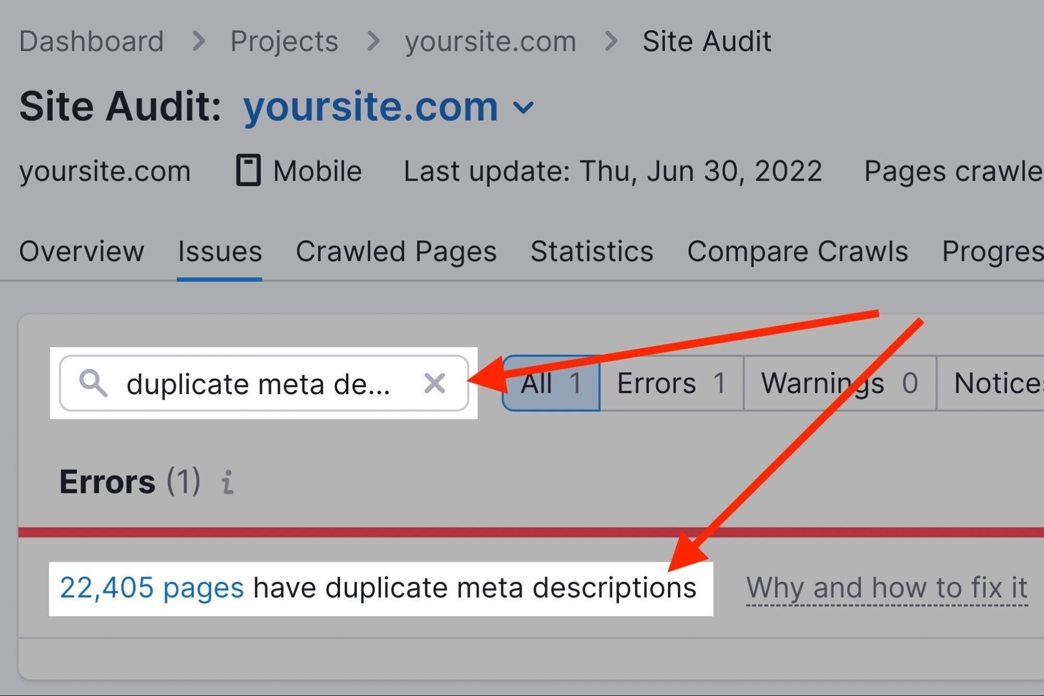
Task: Go to Projects breadcrumb
Action: 284,41
